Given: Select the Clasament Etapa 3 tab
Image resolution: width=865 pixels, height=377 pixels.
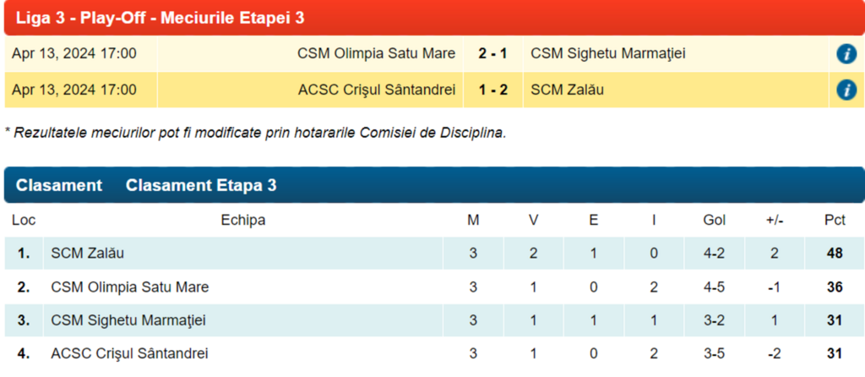Looking at the screenshot, I should (201, 186).
